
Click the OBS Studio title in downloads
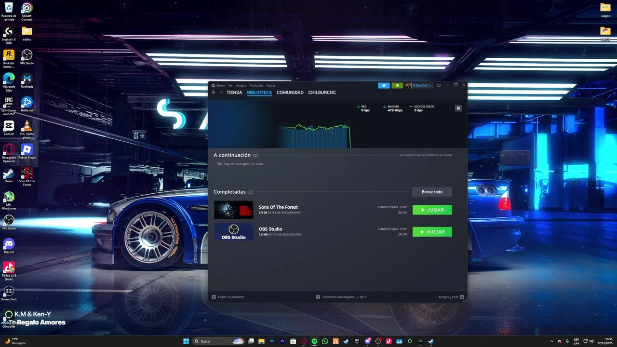[270, 229]
